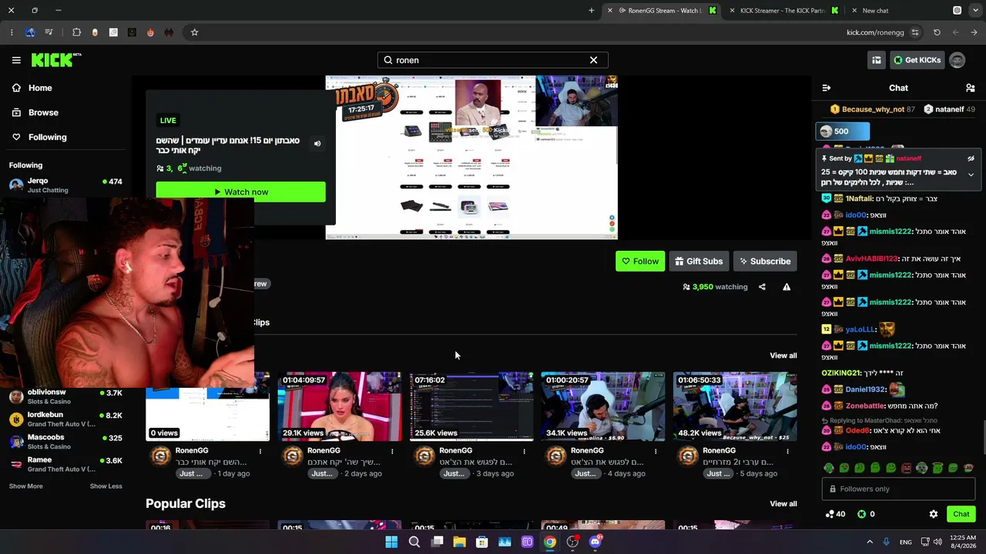Open options menu for the 3 days ago video

click(x=524, y=451)
